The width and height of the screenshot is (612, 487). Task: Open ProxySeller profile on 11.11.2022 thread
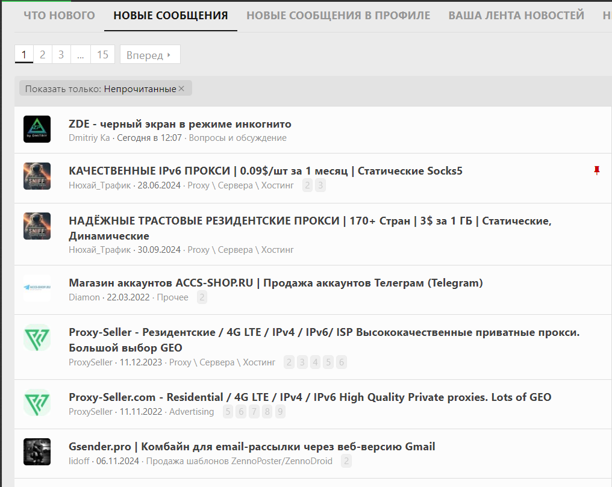pyautogui.click(x=90, y=411)
